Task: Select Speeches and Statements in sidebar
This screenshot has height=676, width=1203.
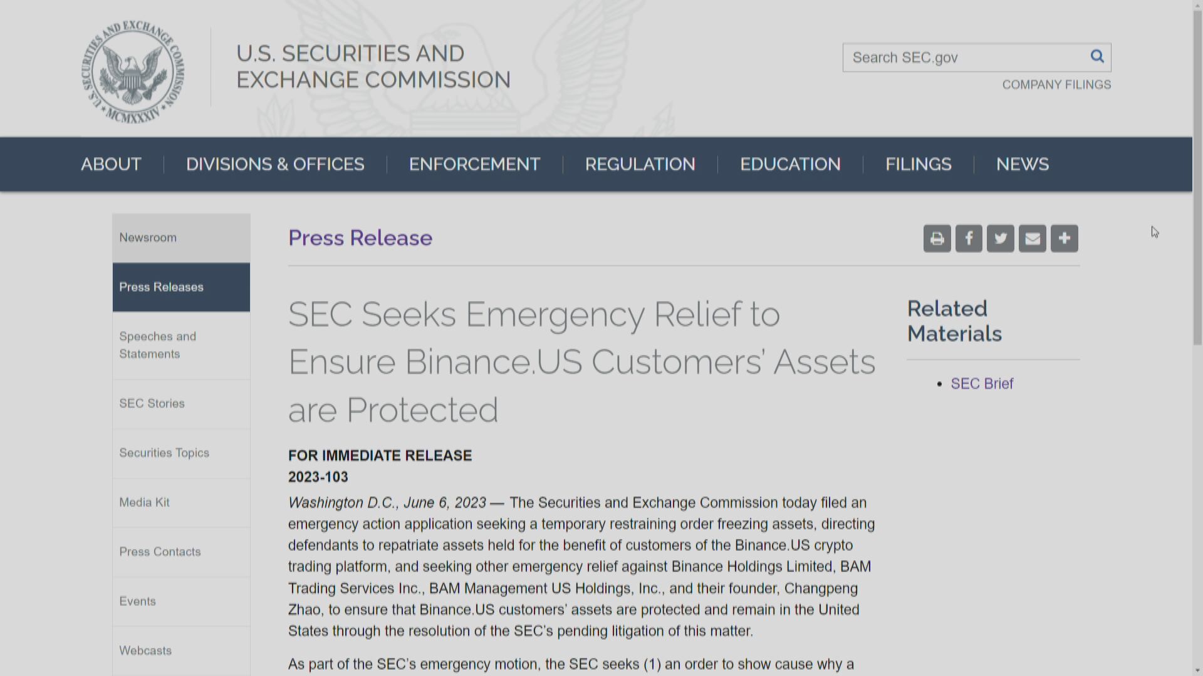Action: click(x=158, y=345)
